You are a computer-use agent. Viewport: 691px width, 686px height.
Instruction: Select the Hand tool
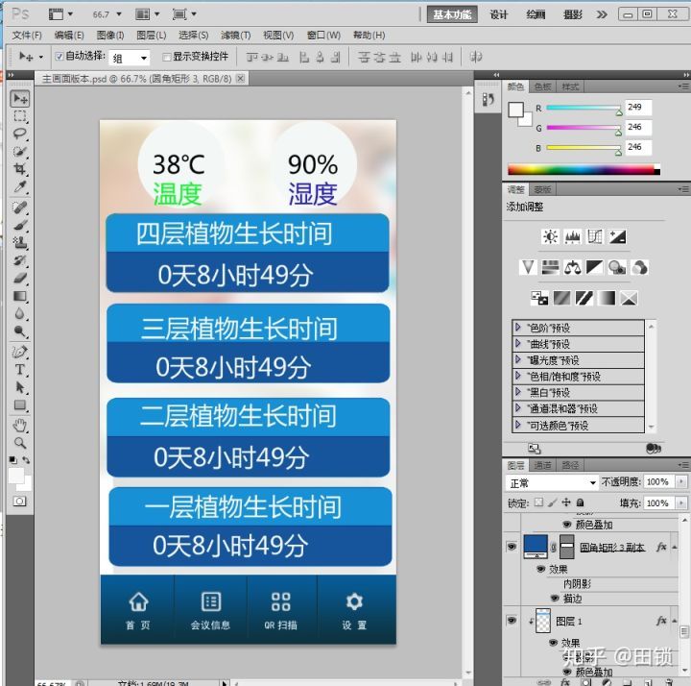[20, 426]
